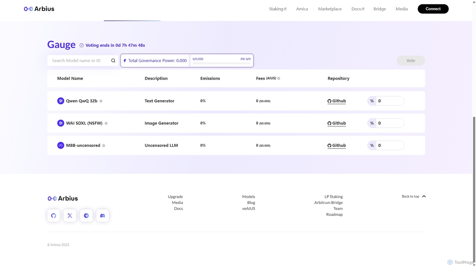Open the Telegram footer icon
Screen dimensions: 476x267
(86, 215)
